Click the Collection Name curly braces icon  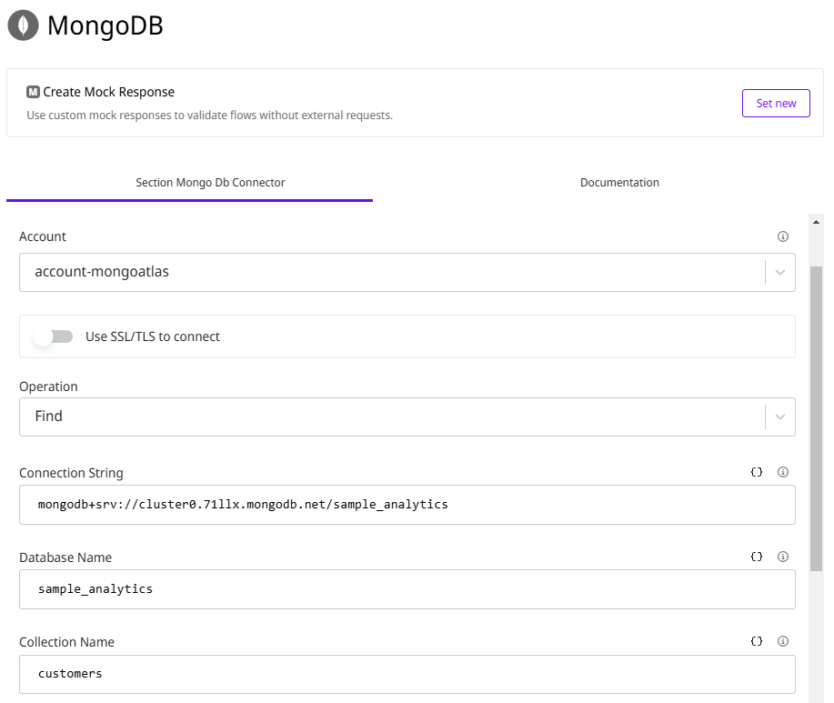[x=757, y=641]
